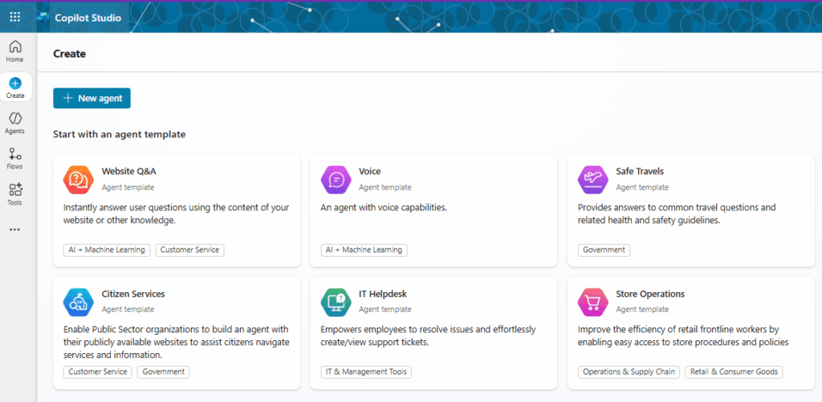Click the Copilot Studio title text
Viewport: 822px width, 402px height.
coord(88,18)
